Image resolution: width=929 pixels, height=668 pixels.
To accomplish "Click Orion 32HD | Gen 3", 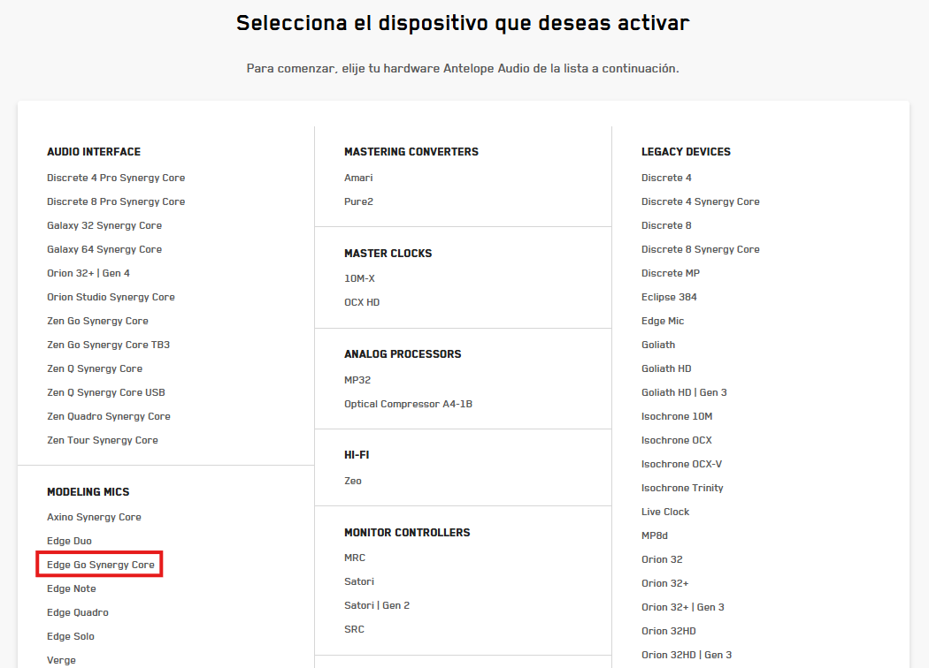I will (687, 655).
